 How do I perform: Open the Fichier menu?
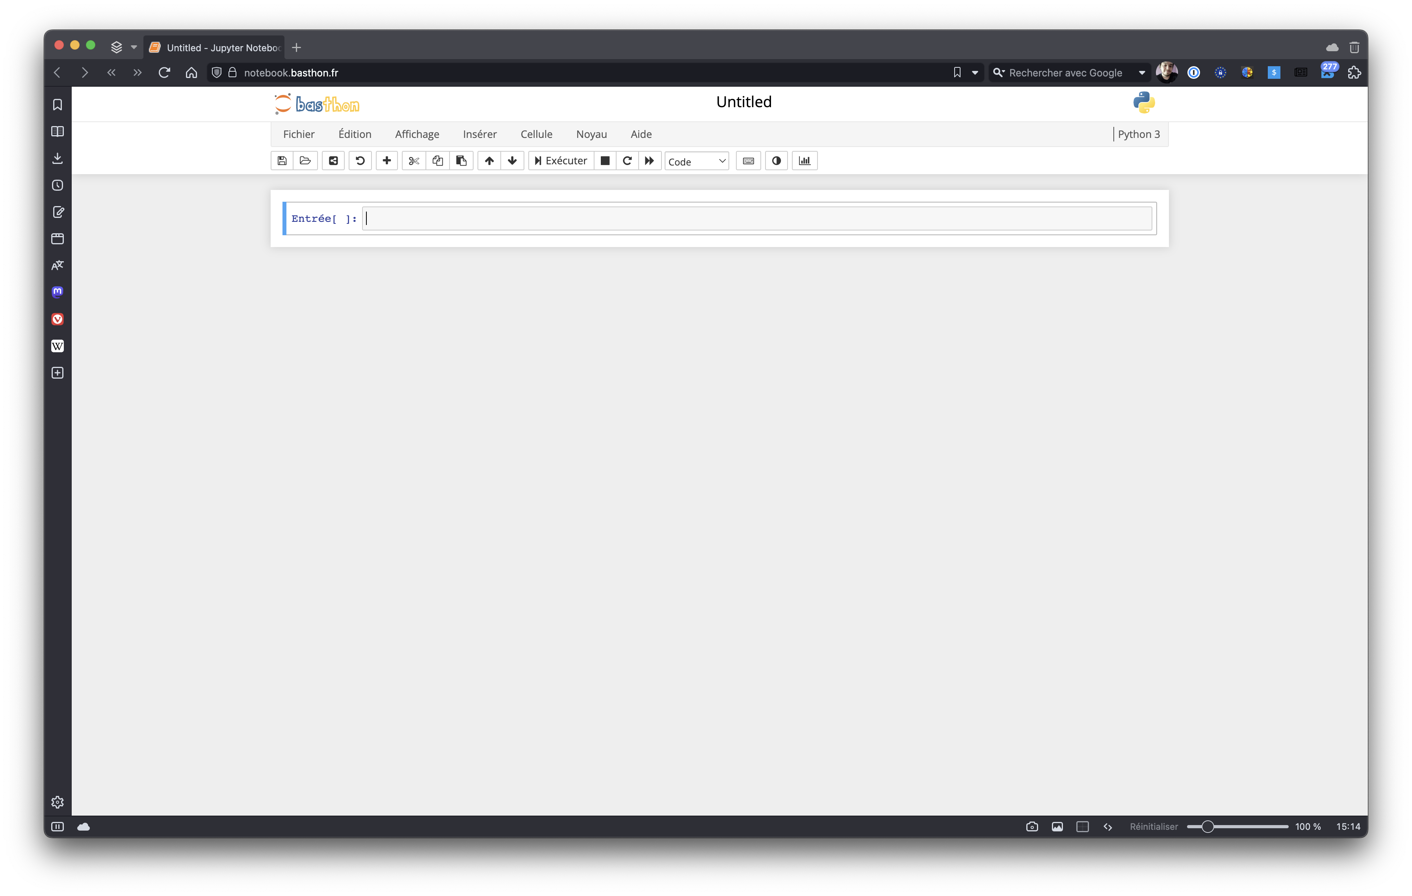(299, 134)
